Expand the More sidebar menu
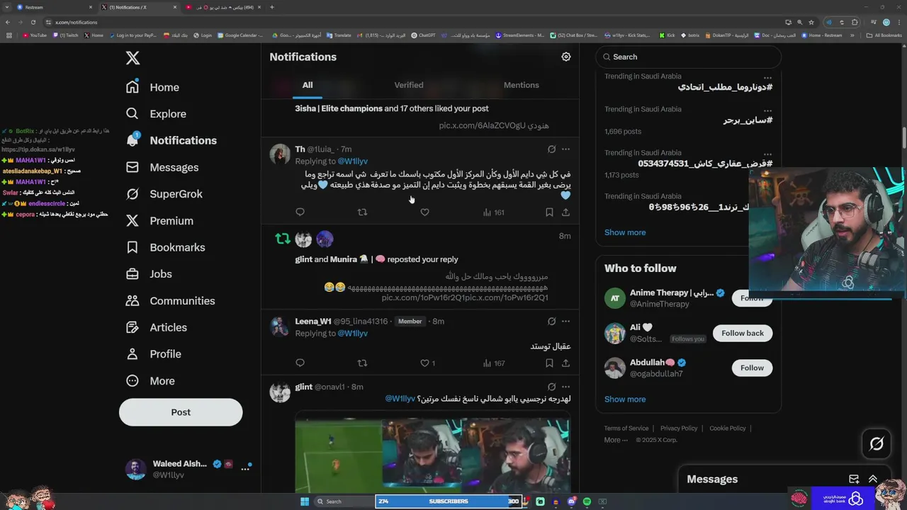Image resolution: width=907 pixels, height=510 pixels. 150,381
